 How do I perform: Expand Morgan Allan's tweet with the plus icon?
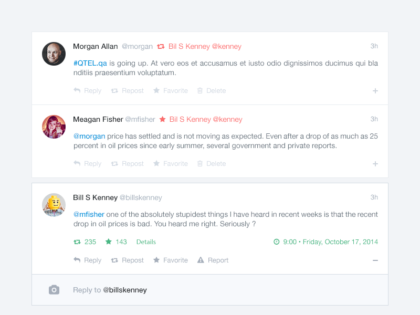375,90
